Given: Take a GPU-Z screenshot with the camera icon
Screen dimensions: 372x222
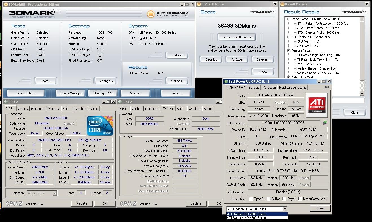Looking at the screenshot, I should 327,87.
